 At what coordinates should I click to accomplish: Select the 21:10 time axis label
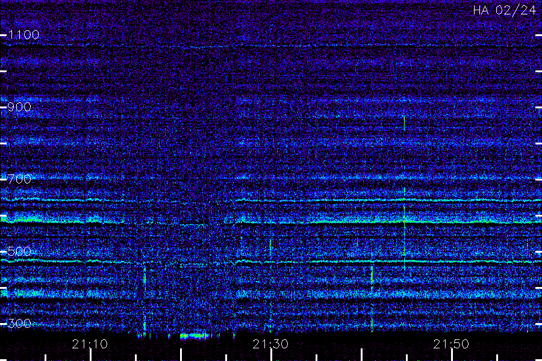tap(90, 344)
